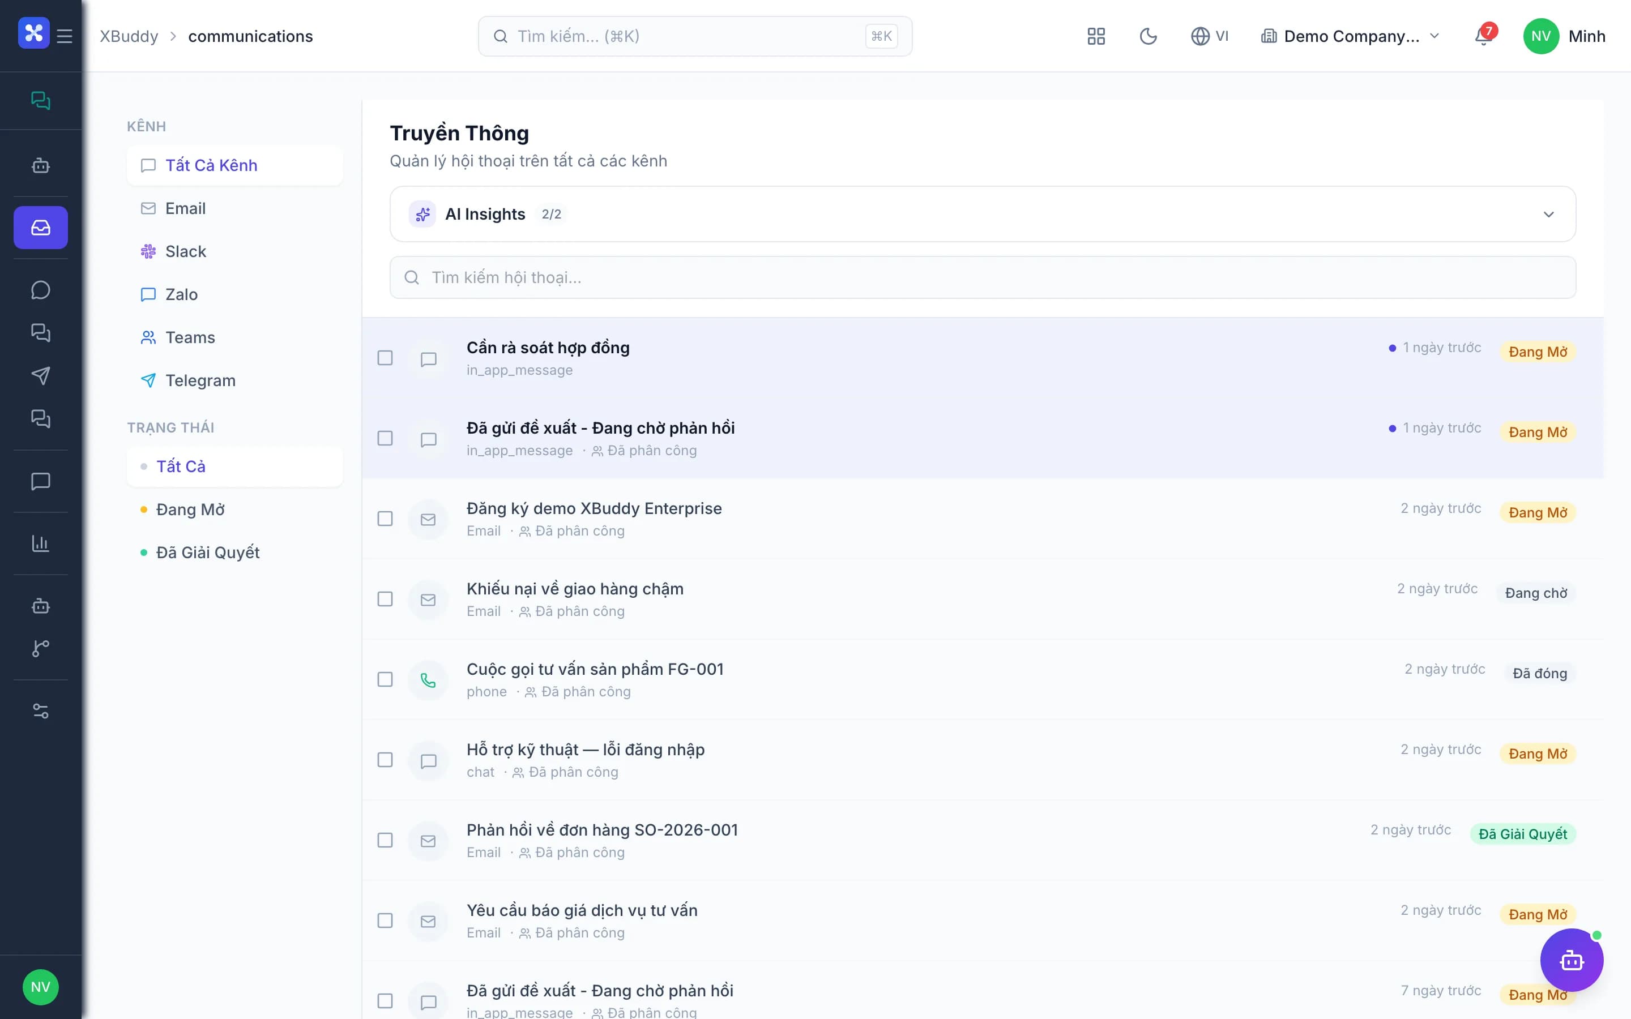Open the sliders settings sidebar icon
The image size is (1631, 1019).
(40, 711)
